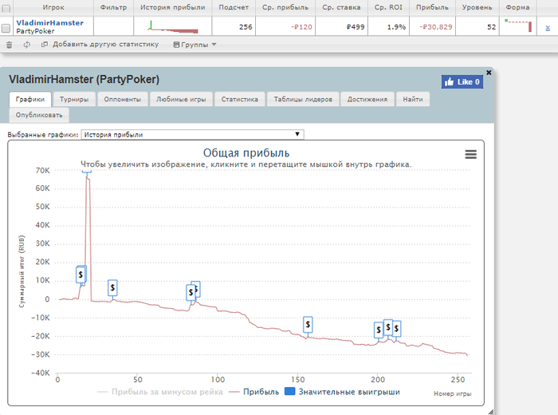Toggle legend Прибыль за минусом рейка
Viewport: 558px width, 415px height.
(x=160, y=392)
